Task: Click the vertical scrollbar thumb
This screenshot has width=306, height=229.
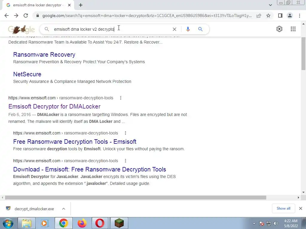Action: (x=303, y=54)
